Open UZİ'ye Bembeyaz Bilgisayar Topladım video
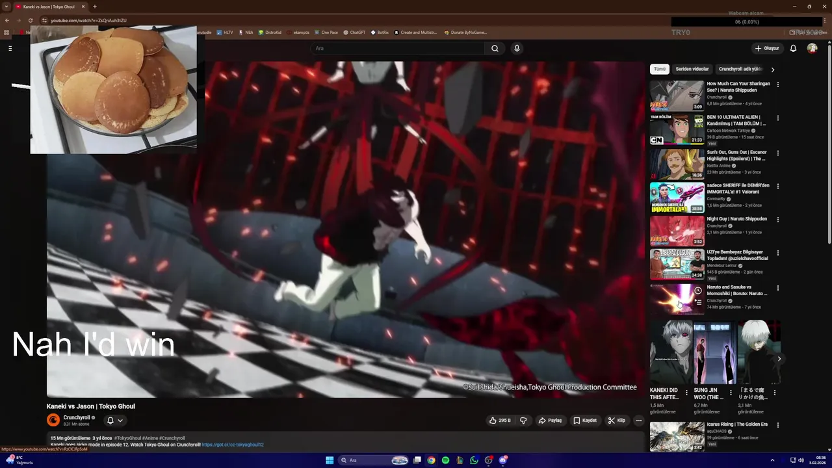 (x=677, y=265)
